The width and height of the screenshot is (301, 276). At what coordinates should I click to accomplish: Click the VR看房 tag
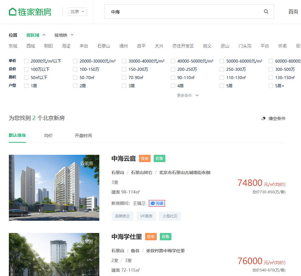click(146, 216)
